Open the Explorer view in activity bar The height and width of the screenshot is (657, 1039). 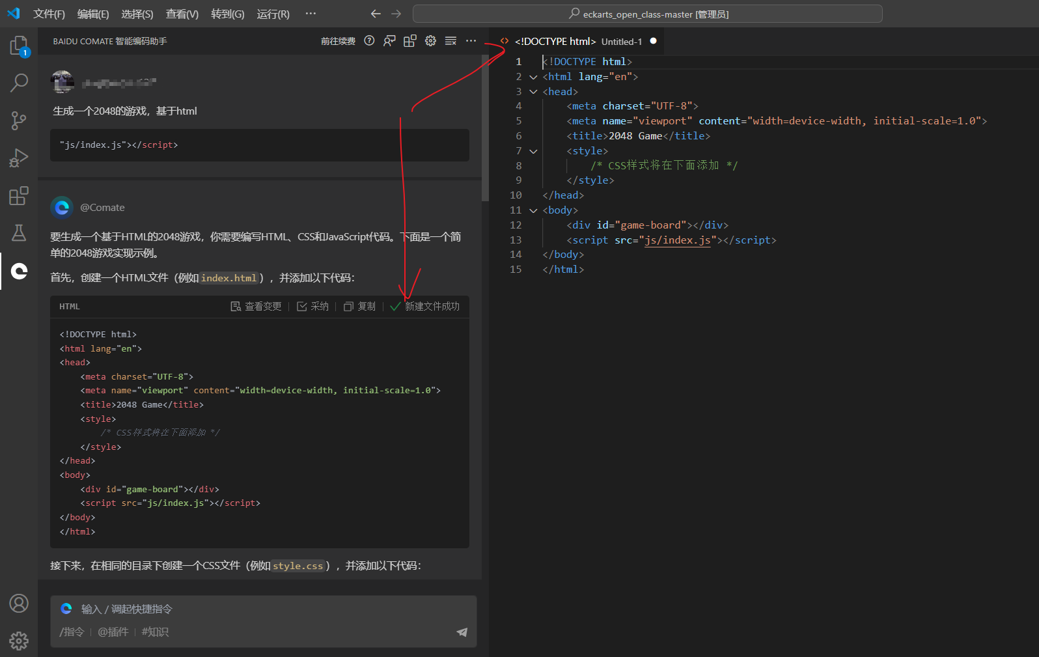(19, 46)
